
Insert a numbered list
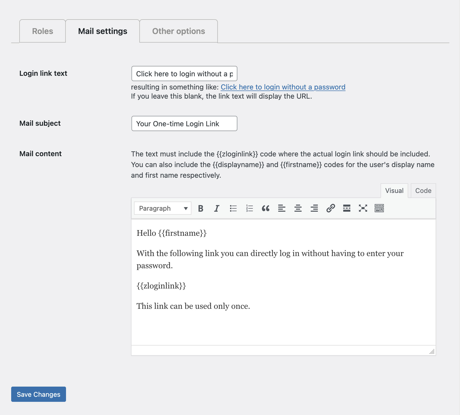click(x=249, y=208)
